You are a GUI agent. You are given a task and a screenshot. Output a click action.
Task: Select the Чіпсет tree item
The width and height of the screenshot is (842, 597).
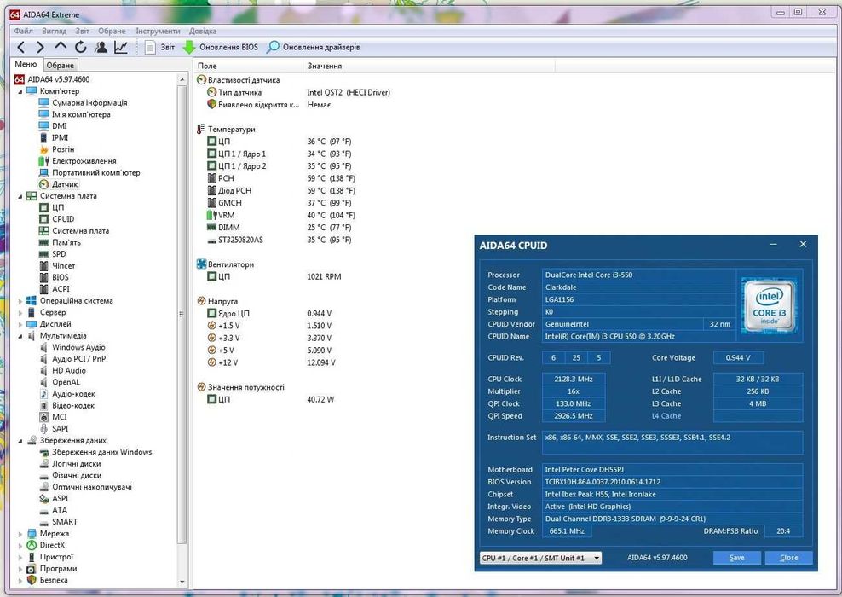(57, 265)
